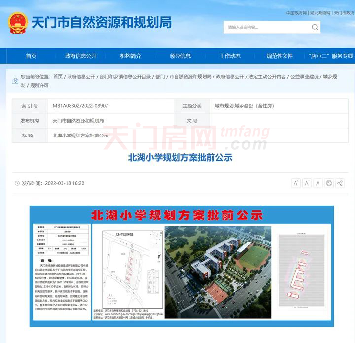This screenshot has height=343, width=355.
Task: Visit the 中国政府网 top link
Action: 296,13
